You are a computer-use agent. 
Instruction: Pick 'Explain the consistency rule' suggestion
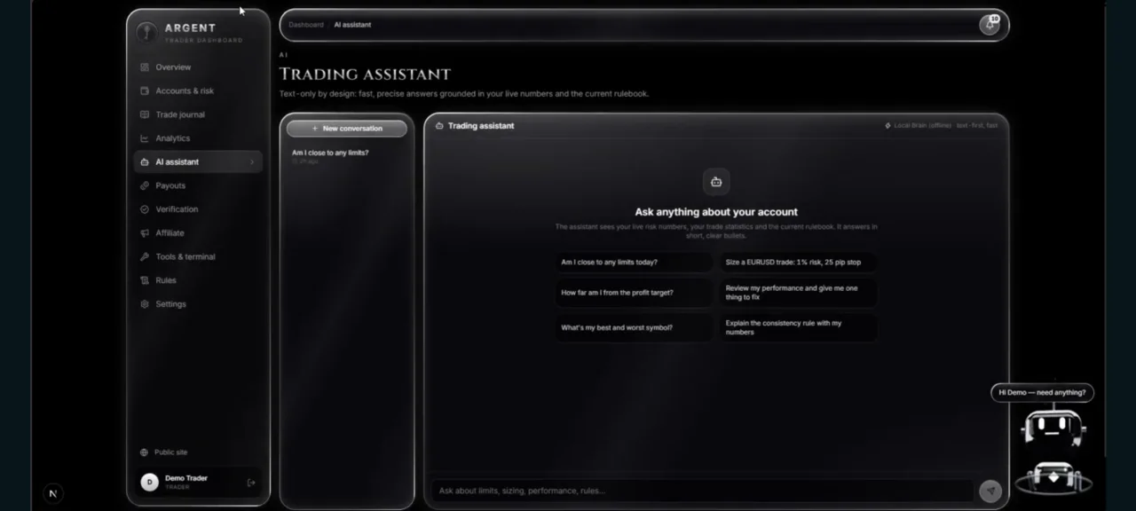pyautogui.click(x=798, y=327)
